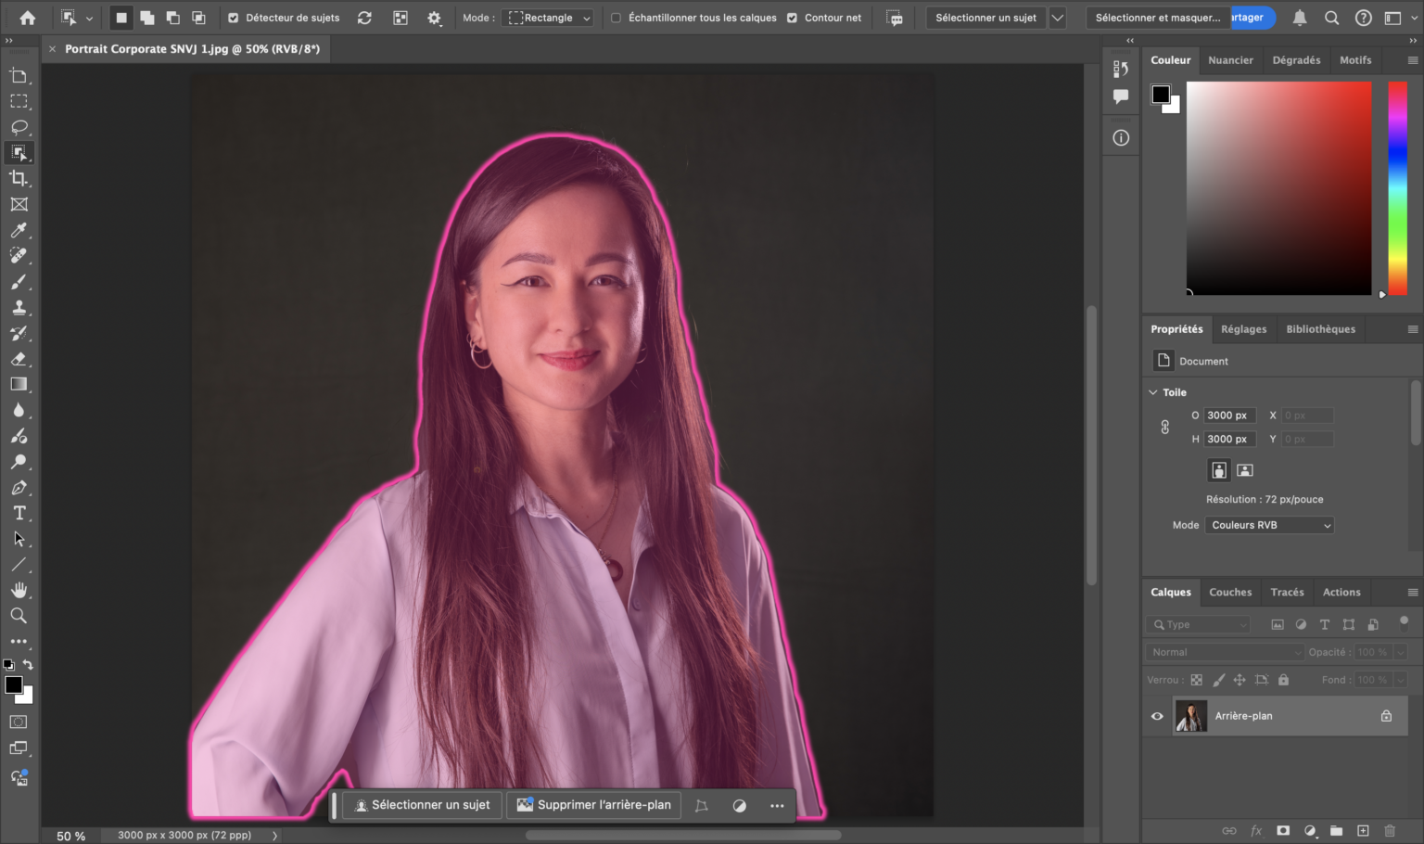Collapse the Toile section
The height and width of the screenshot is (844, 1424).
coord(1153,392)
